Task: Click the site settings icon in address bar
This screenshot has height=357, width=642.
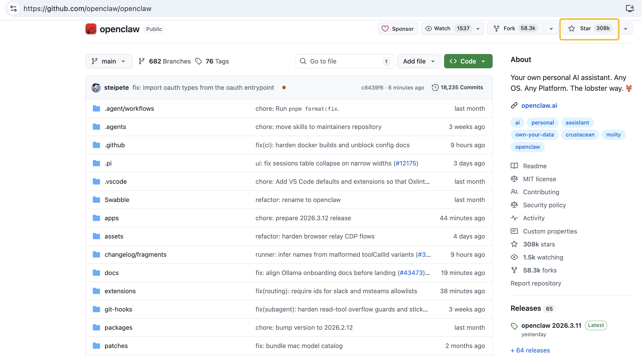Action: [14, 8]
